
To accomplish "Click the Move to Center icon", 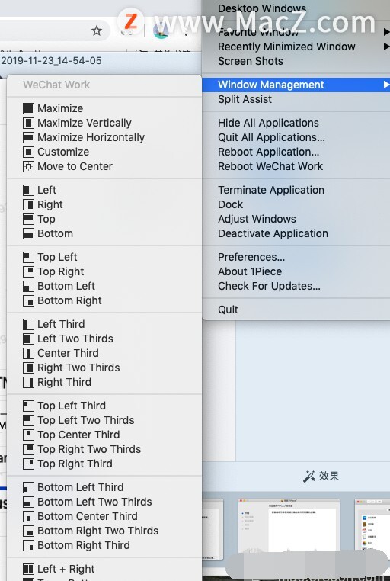I will point(28,167).
